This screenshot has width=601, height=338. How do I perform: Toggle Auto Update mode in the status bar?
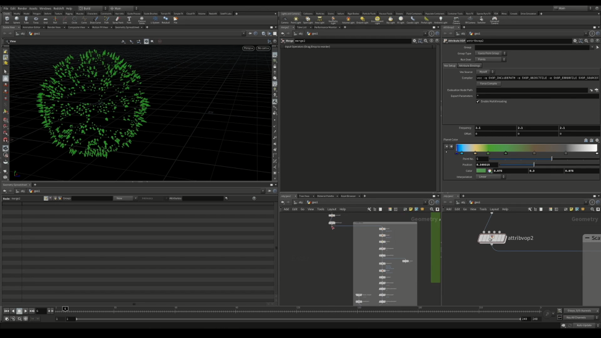pyautogui.click(x=584, y=326)
